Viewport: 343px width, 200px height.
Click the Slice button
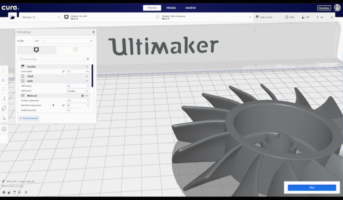pos(312,187)
